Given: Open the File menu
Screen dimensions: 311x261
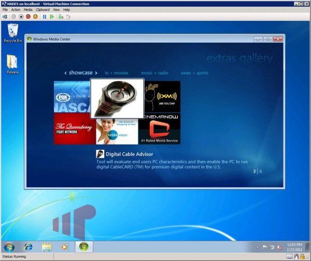Looking at the screenshot, I should 5,9.
